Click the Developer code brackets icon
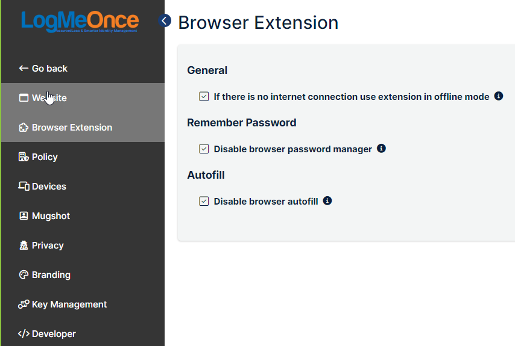515x346 pixels. (x=24, y=333)
